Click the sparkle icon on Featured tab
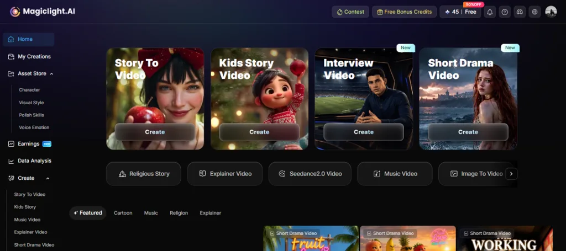The image size is (566, 251). pyautogui.click(x=76, y=213)
